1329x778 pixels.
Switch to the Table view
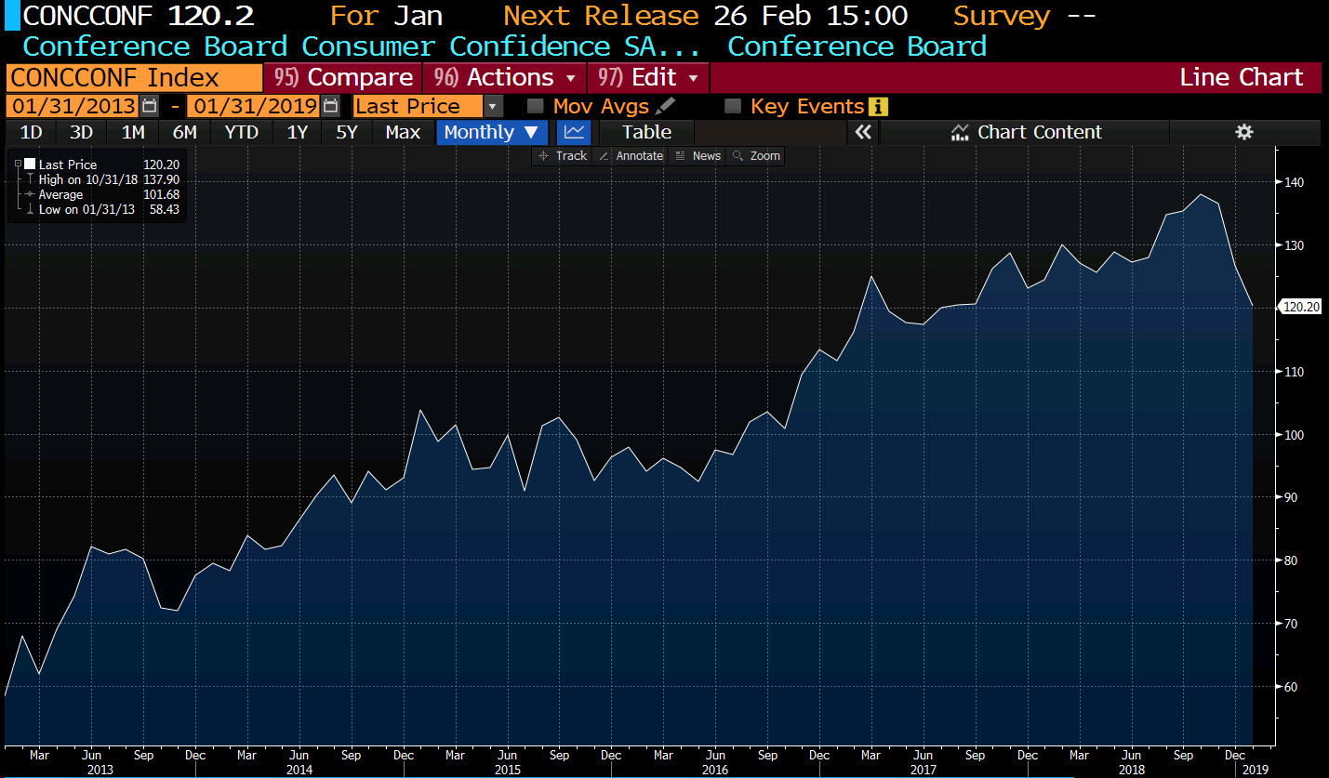pos(646,132)
